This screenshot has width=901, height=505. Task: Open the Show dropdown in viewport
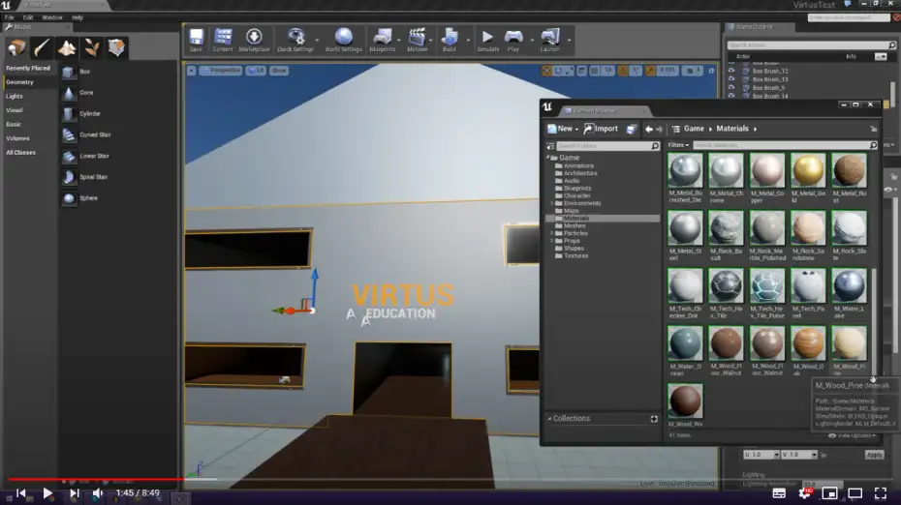279,71
